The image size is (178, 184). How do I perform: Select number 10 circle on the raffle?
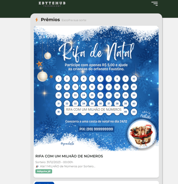tap(134, 79)
